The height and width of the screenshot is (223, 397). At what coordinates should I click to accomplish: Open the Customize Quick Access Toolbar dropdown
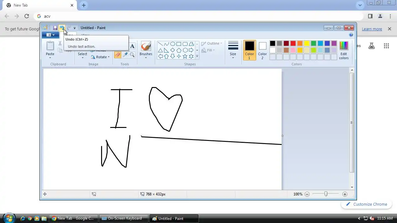[74, 28]
